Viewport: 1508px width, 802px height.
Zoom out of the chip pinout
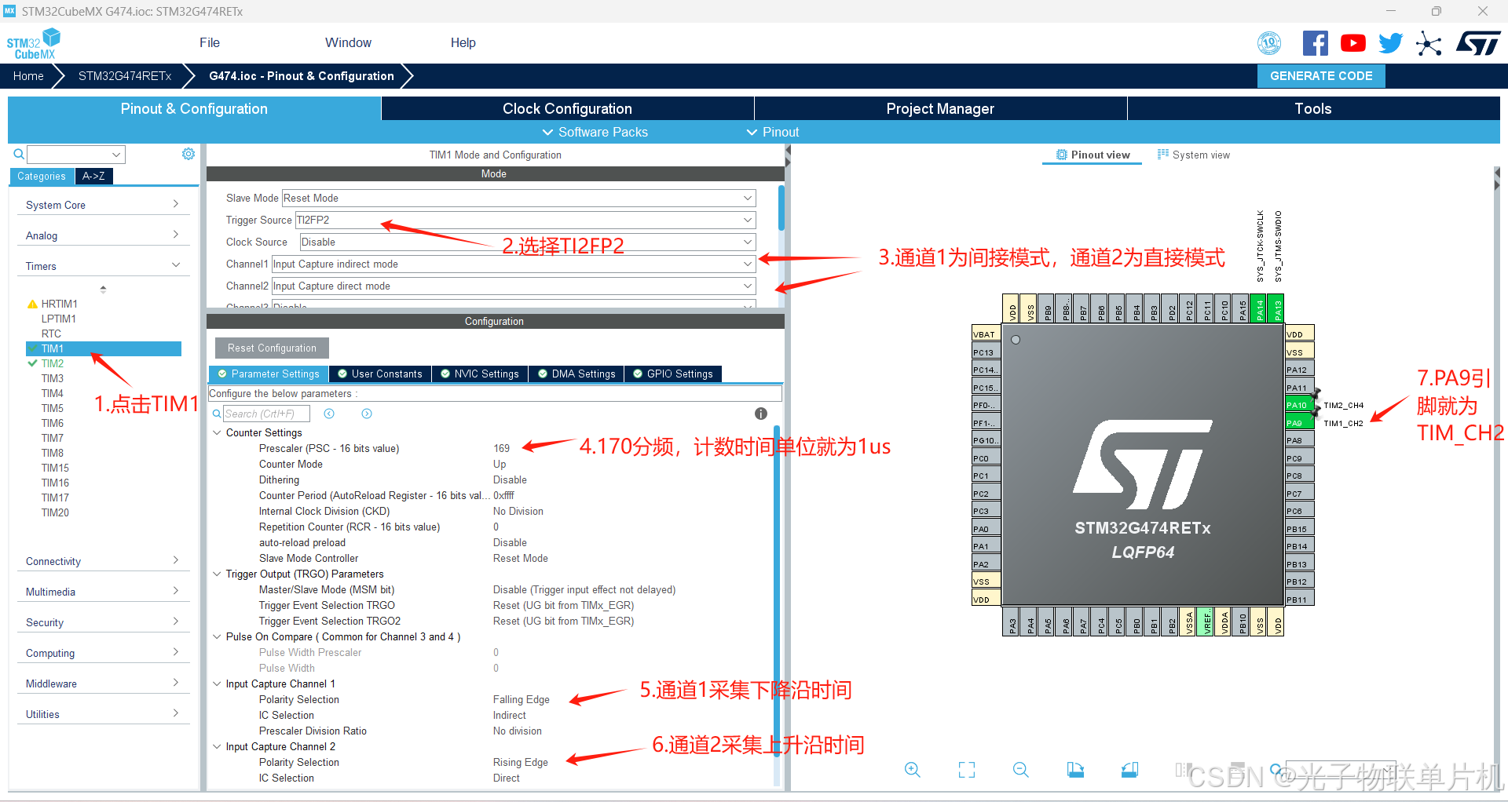(x=1021, y=770)
